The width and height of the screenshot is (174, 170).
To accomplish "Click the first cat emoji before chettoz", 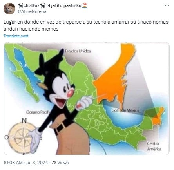I will tap(21, 5).
